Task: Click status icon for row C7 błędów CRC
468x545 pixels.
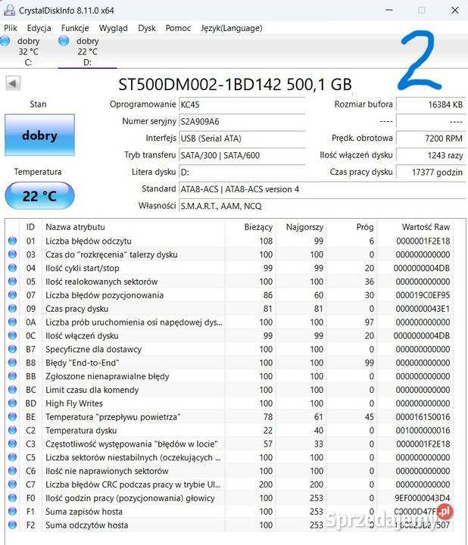Action: (13, 484)
